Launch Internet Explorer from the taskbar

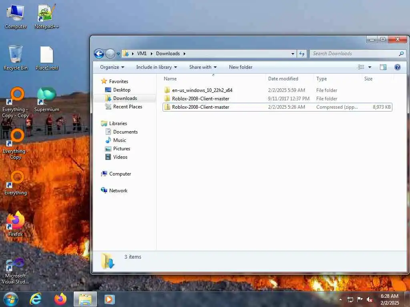tap(36, 299)
